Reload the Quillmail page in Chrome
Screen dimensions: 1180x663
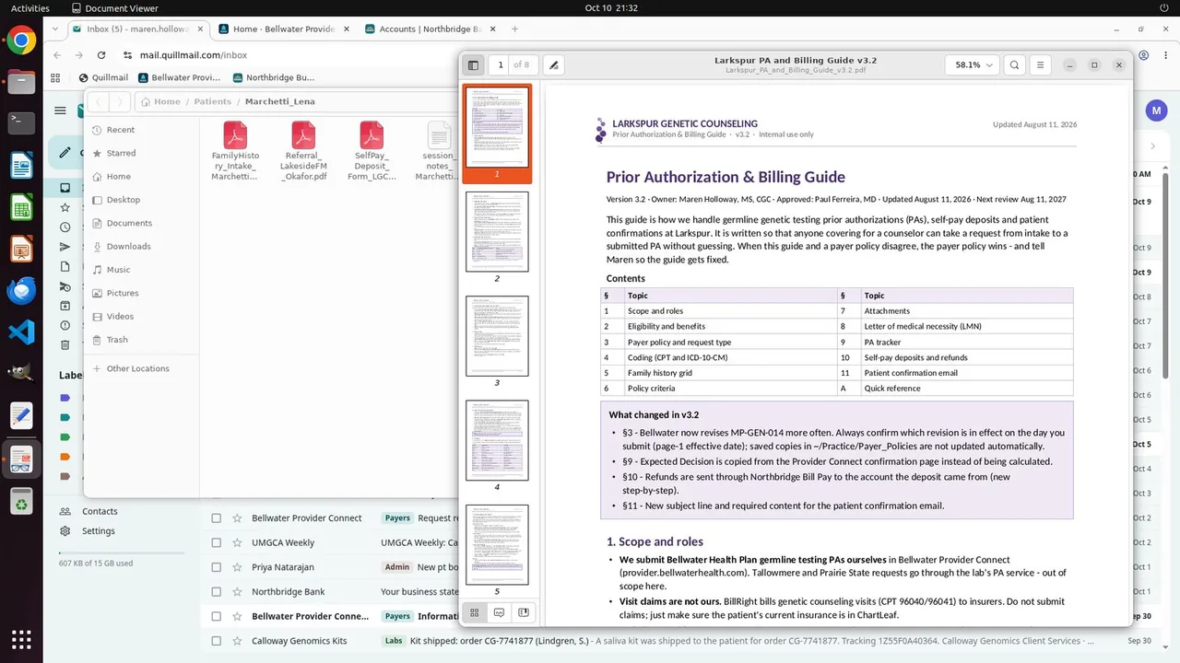click(x=101, y=55)
